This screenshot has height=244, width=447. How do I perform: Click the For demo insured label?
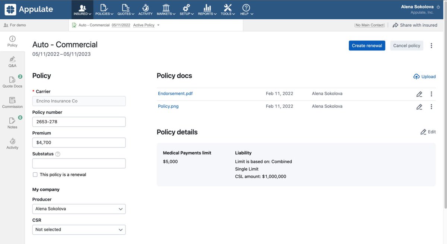coord(15,25)
